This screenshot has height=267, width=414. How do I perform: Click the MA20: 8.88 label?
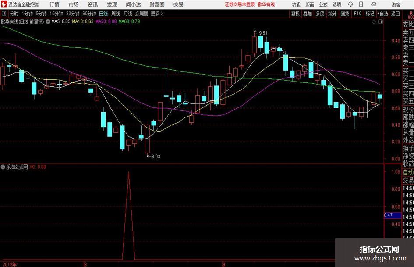[106, 21]
